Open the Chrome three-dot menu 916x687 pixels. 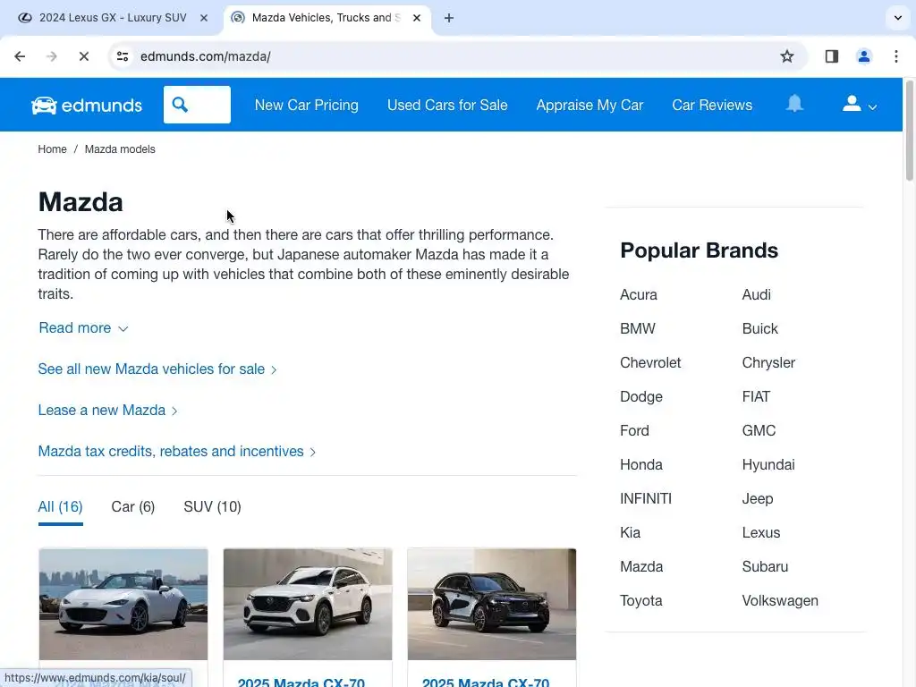[x=896, y=56]
